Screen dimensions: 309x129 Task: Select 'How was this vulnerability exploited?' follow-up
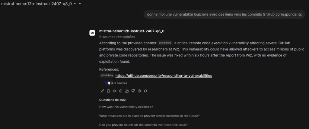coord(126,107)
